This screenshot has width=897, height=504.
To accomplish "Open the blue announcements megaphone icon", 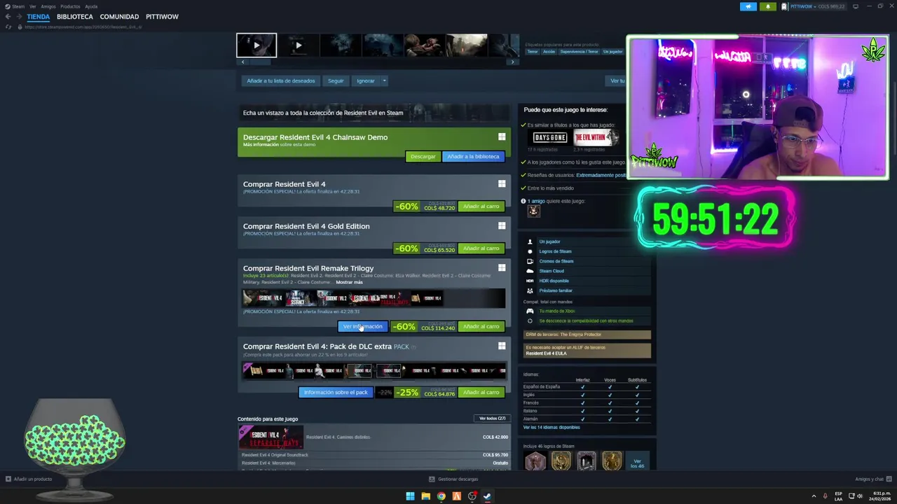I will [748, 6].
